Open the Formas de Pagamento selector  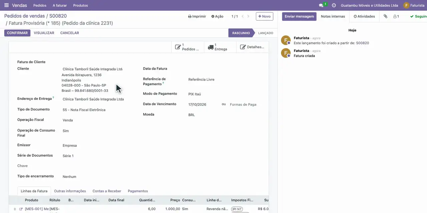pos(243,105)
